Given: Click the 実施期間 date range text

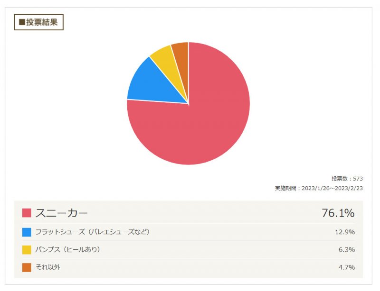Looking at the screenshot, I should [319, 188].
